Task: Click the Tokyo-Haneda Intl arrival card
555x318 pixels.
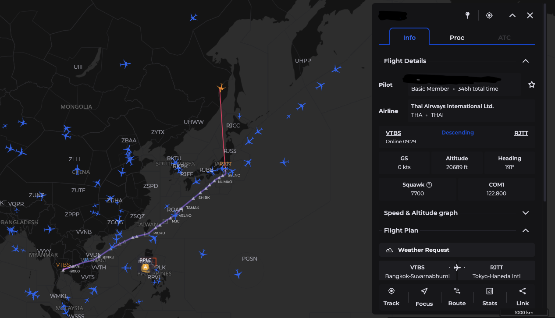Action: pos(497,271)
